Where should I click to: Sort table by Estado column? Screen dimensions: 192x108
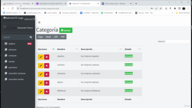(133, 49)
